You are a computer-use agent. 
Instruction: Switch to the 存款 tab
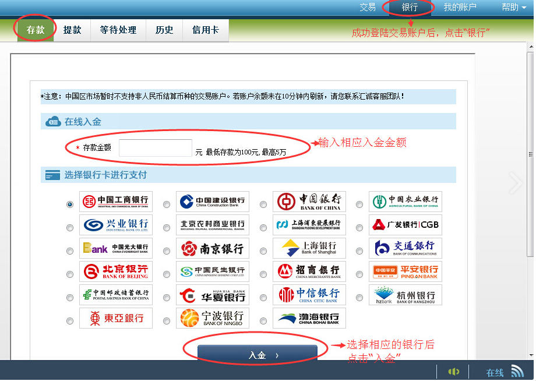(x=36, y=30)
